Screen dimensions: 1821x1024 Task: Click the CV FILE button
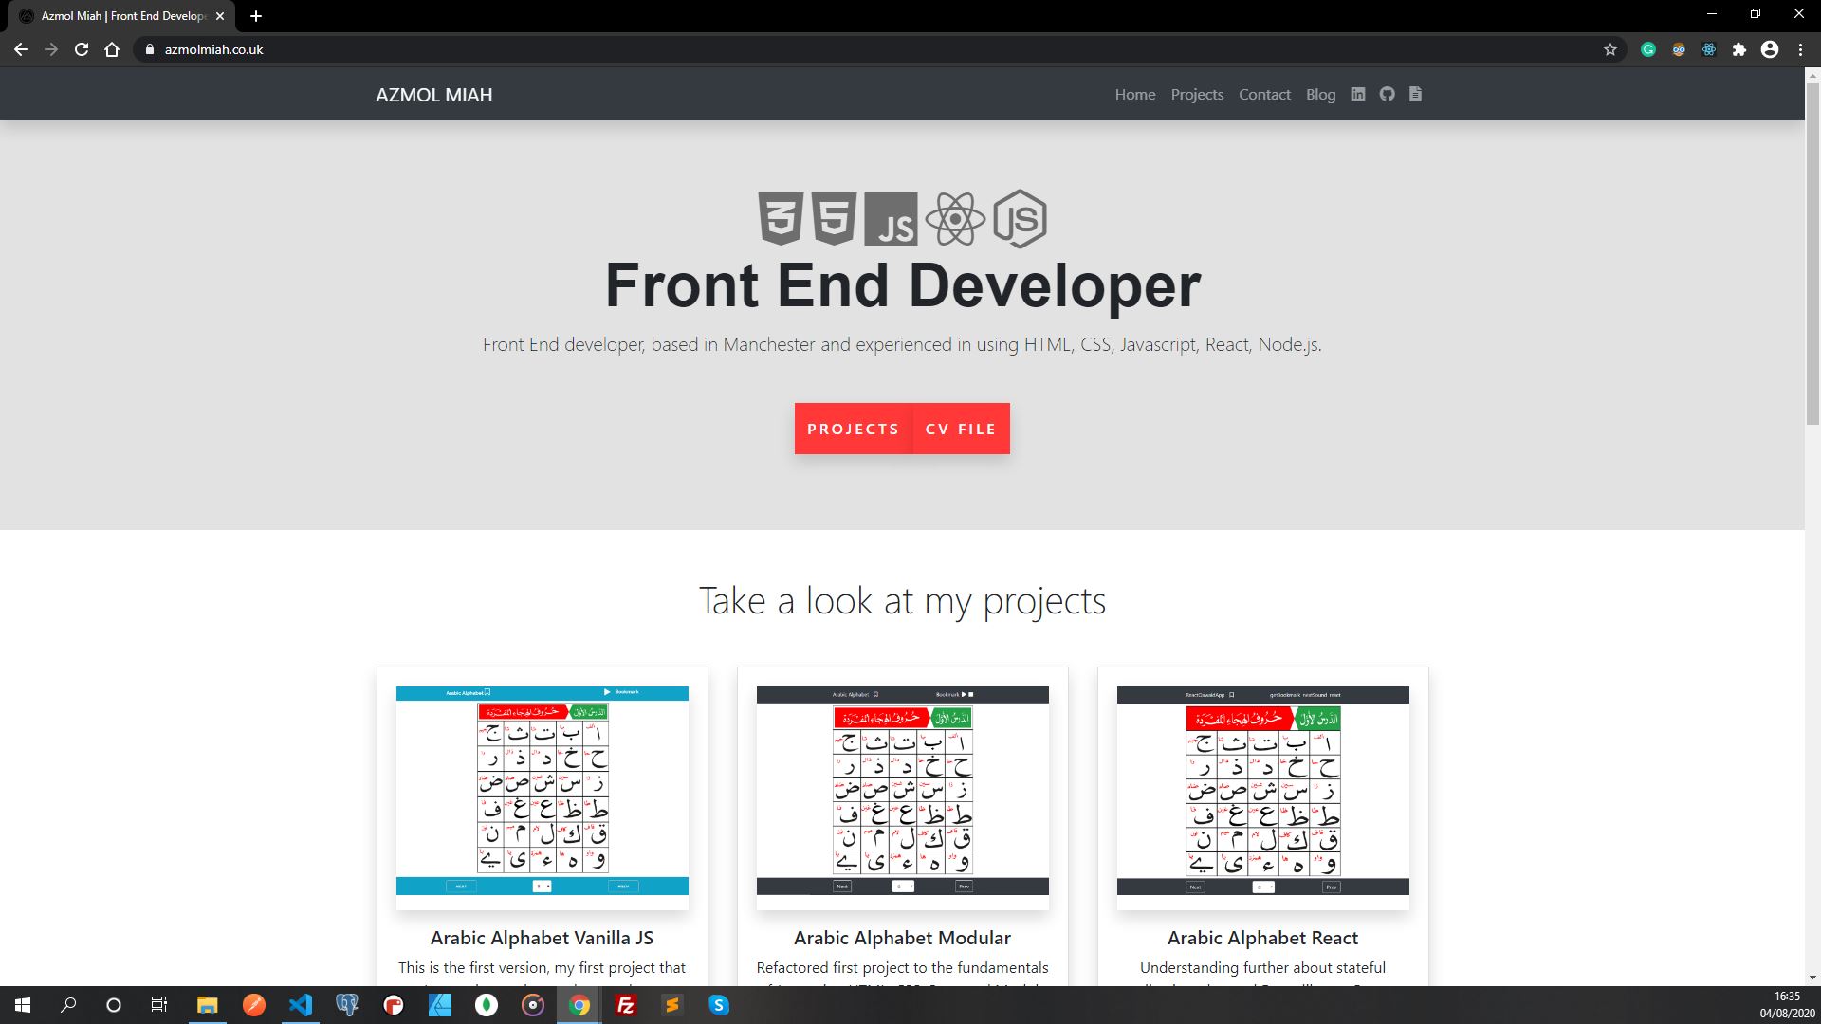[x=961, y=429]
